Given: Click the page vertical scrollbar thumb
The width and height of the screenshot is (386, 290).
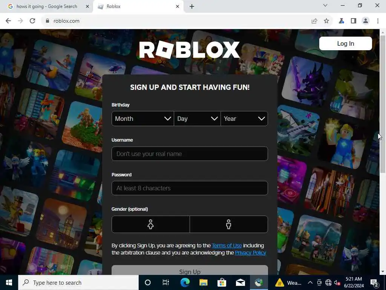Looking at the screenshot, I should 383,103.
